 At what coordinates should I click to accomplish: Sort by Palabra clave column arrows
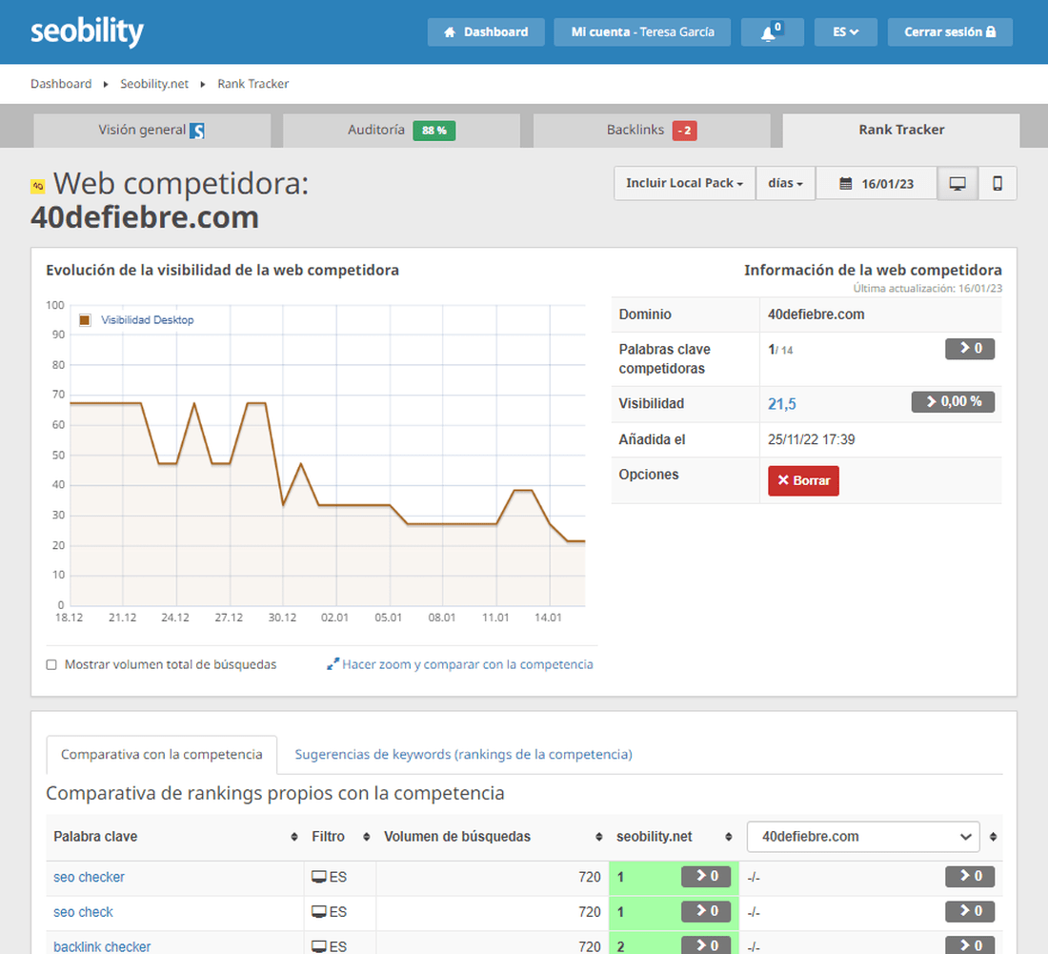tap(294, 837)
